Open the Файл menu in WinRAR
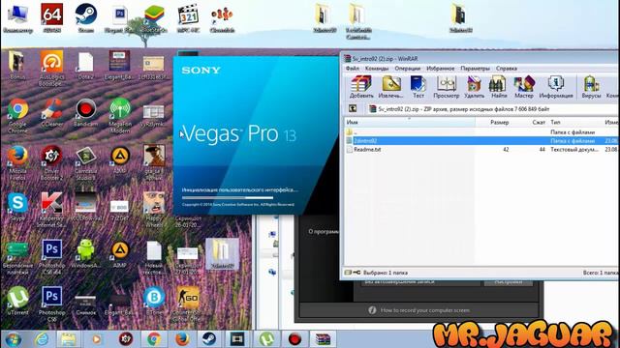 (x=353, y=69)
